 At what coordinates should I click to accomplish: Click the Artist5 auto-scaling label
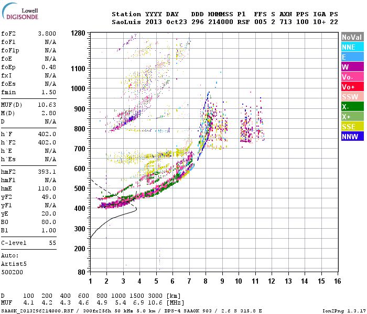point(14,264)
